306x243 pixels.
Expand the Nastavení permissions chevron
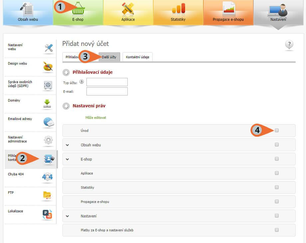[x=68, y=216]
